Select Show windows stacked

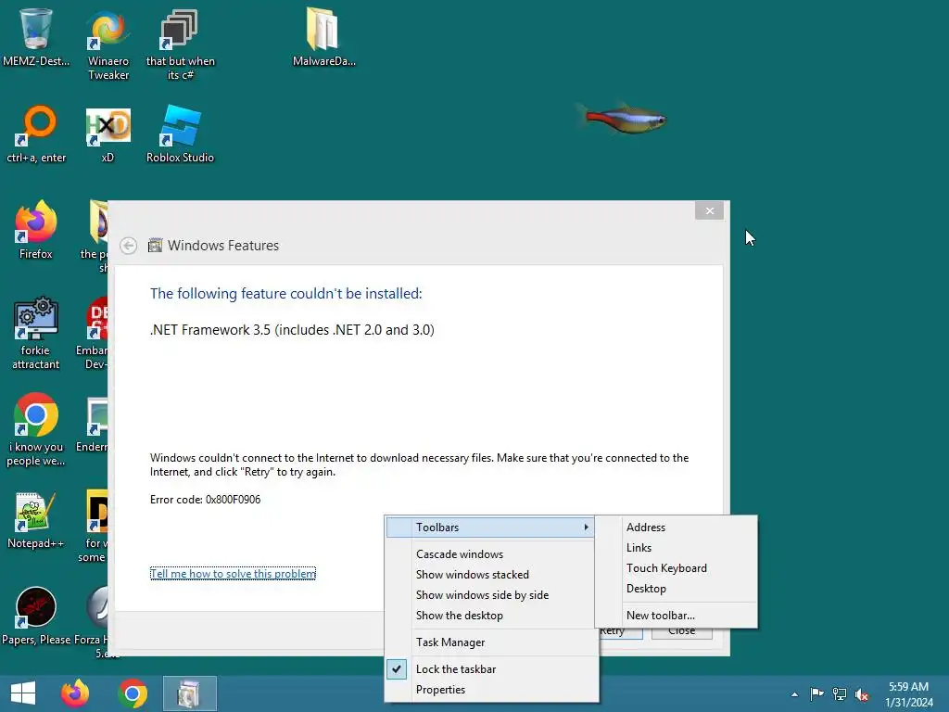pyautogui.click(x=489, y=575)
